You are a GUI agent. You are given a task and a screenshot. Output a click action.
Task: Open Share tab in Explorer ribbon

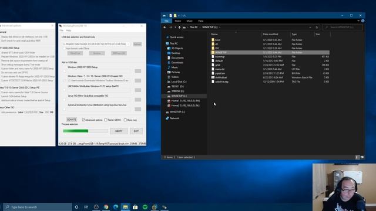tap(189, 21)
